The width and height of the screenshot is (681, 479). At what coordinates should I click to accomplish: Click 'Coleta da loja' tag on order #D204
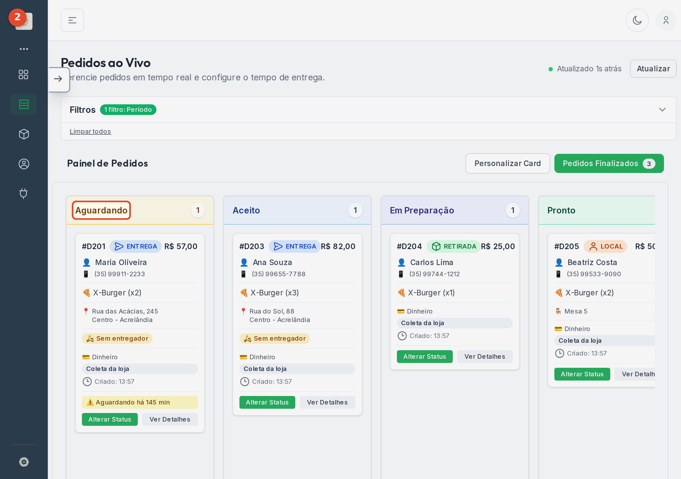click(x=455, y=323)
